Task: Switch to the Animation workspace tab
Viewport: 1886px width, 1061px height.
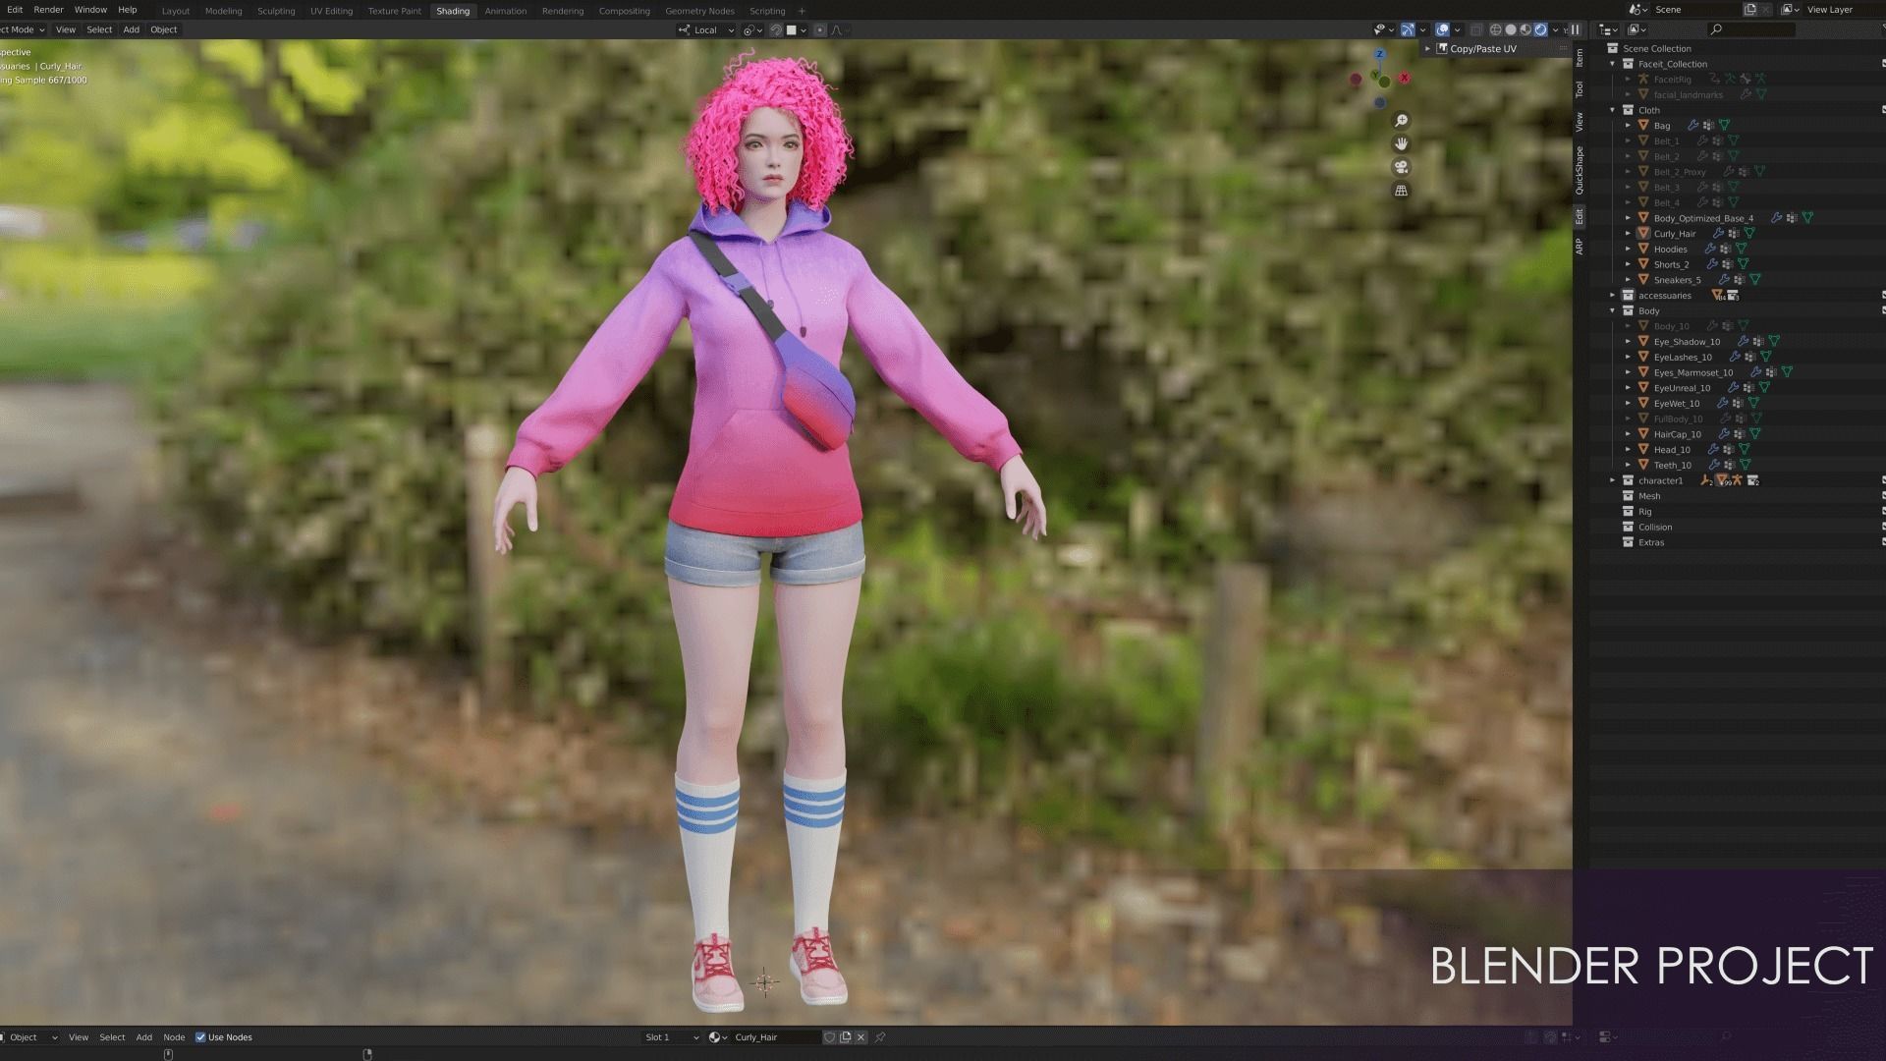Action: pos(505,11)
